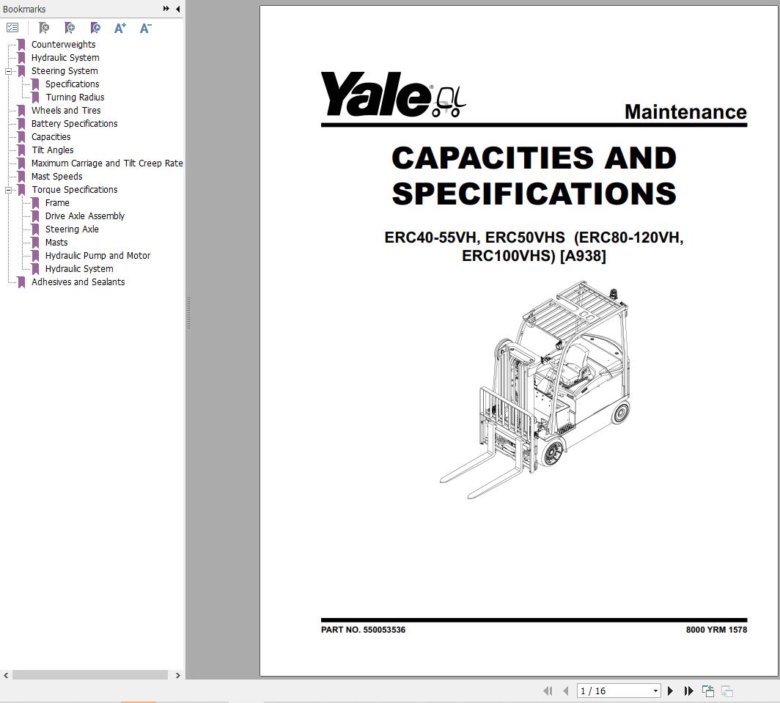Go to the next page
This screenshot has height=703, width=780.
point(670,691)
